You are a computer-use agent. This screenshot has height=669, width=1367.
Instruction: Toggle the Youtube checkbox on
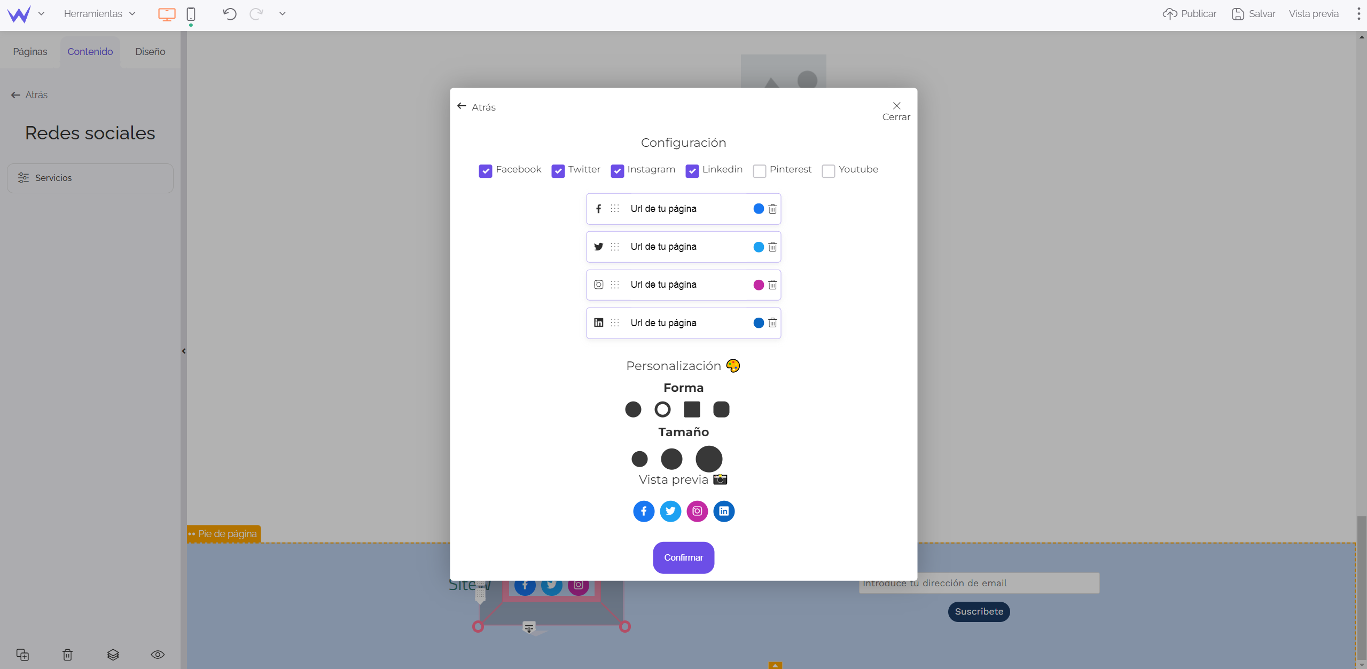coord(828,170)
